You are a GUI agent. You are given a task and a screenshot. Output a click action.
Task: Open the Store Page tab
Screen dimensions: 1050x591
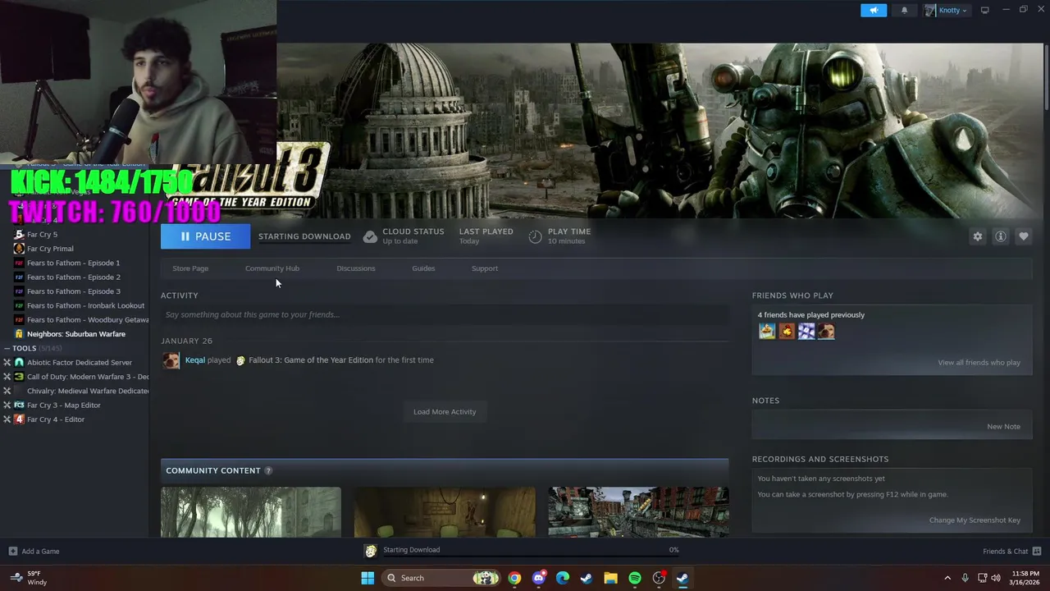tap(190, 268)
